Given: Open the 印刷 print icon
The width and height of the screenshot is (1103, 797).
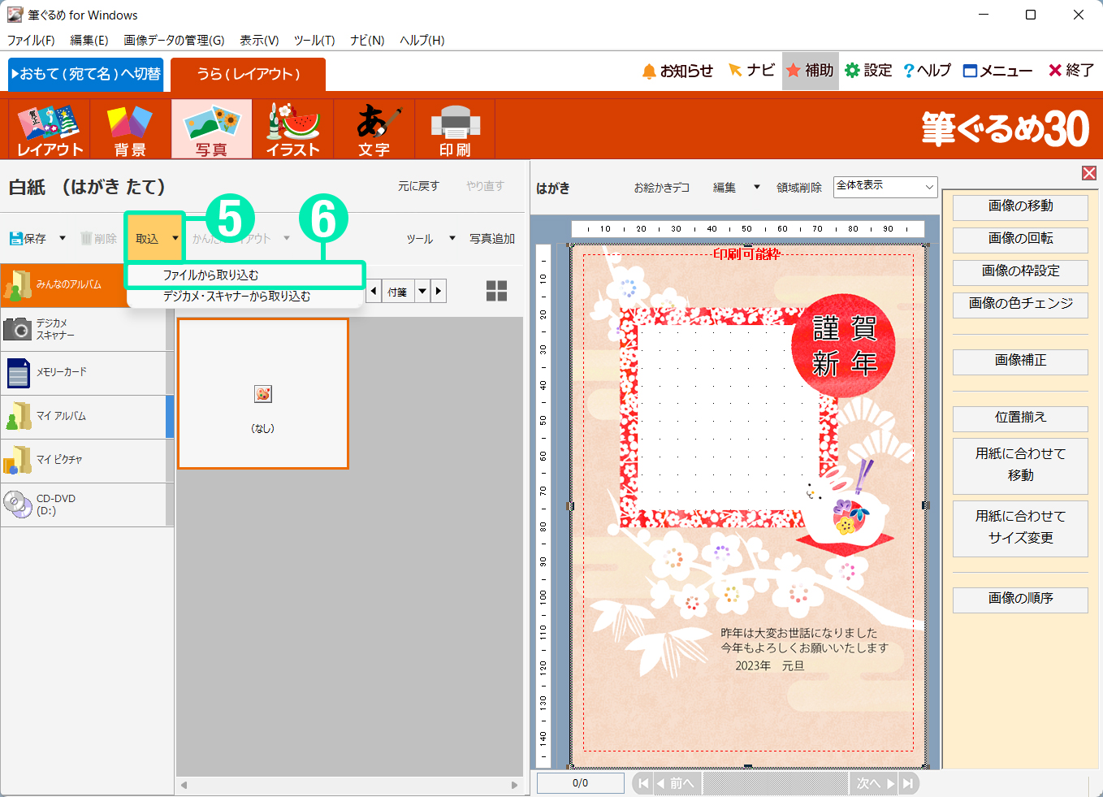Looking at the screenshot, I should [455, 129].
